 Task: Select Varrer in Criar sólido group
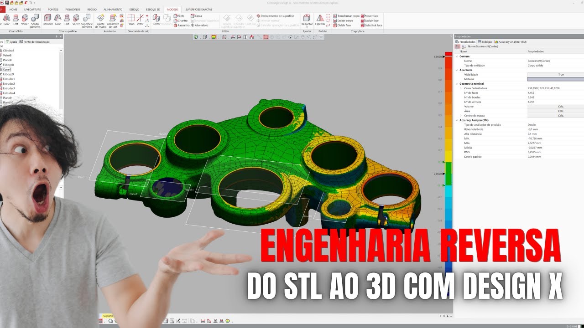point(25,19)
